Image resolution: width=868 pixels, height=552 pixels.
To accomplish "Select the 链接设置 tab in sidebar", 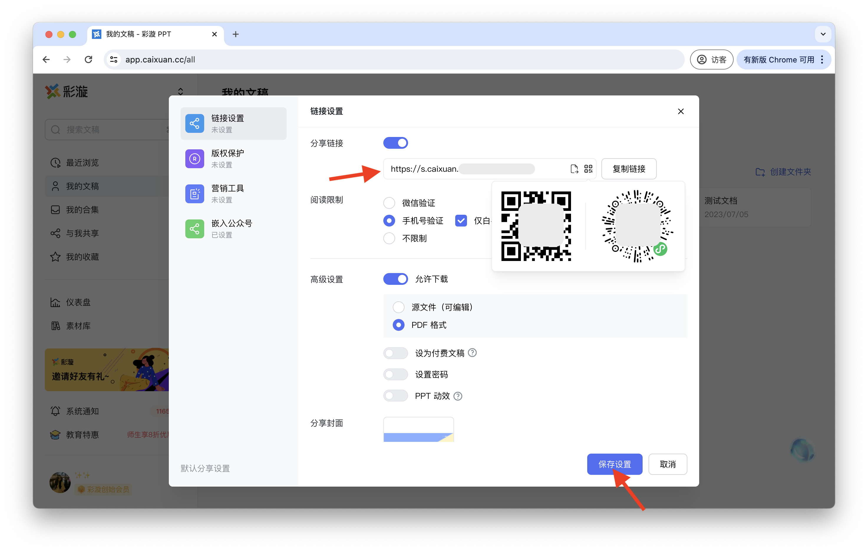I will pyautogui.click(x=233, y=123).
